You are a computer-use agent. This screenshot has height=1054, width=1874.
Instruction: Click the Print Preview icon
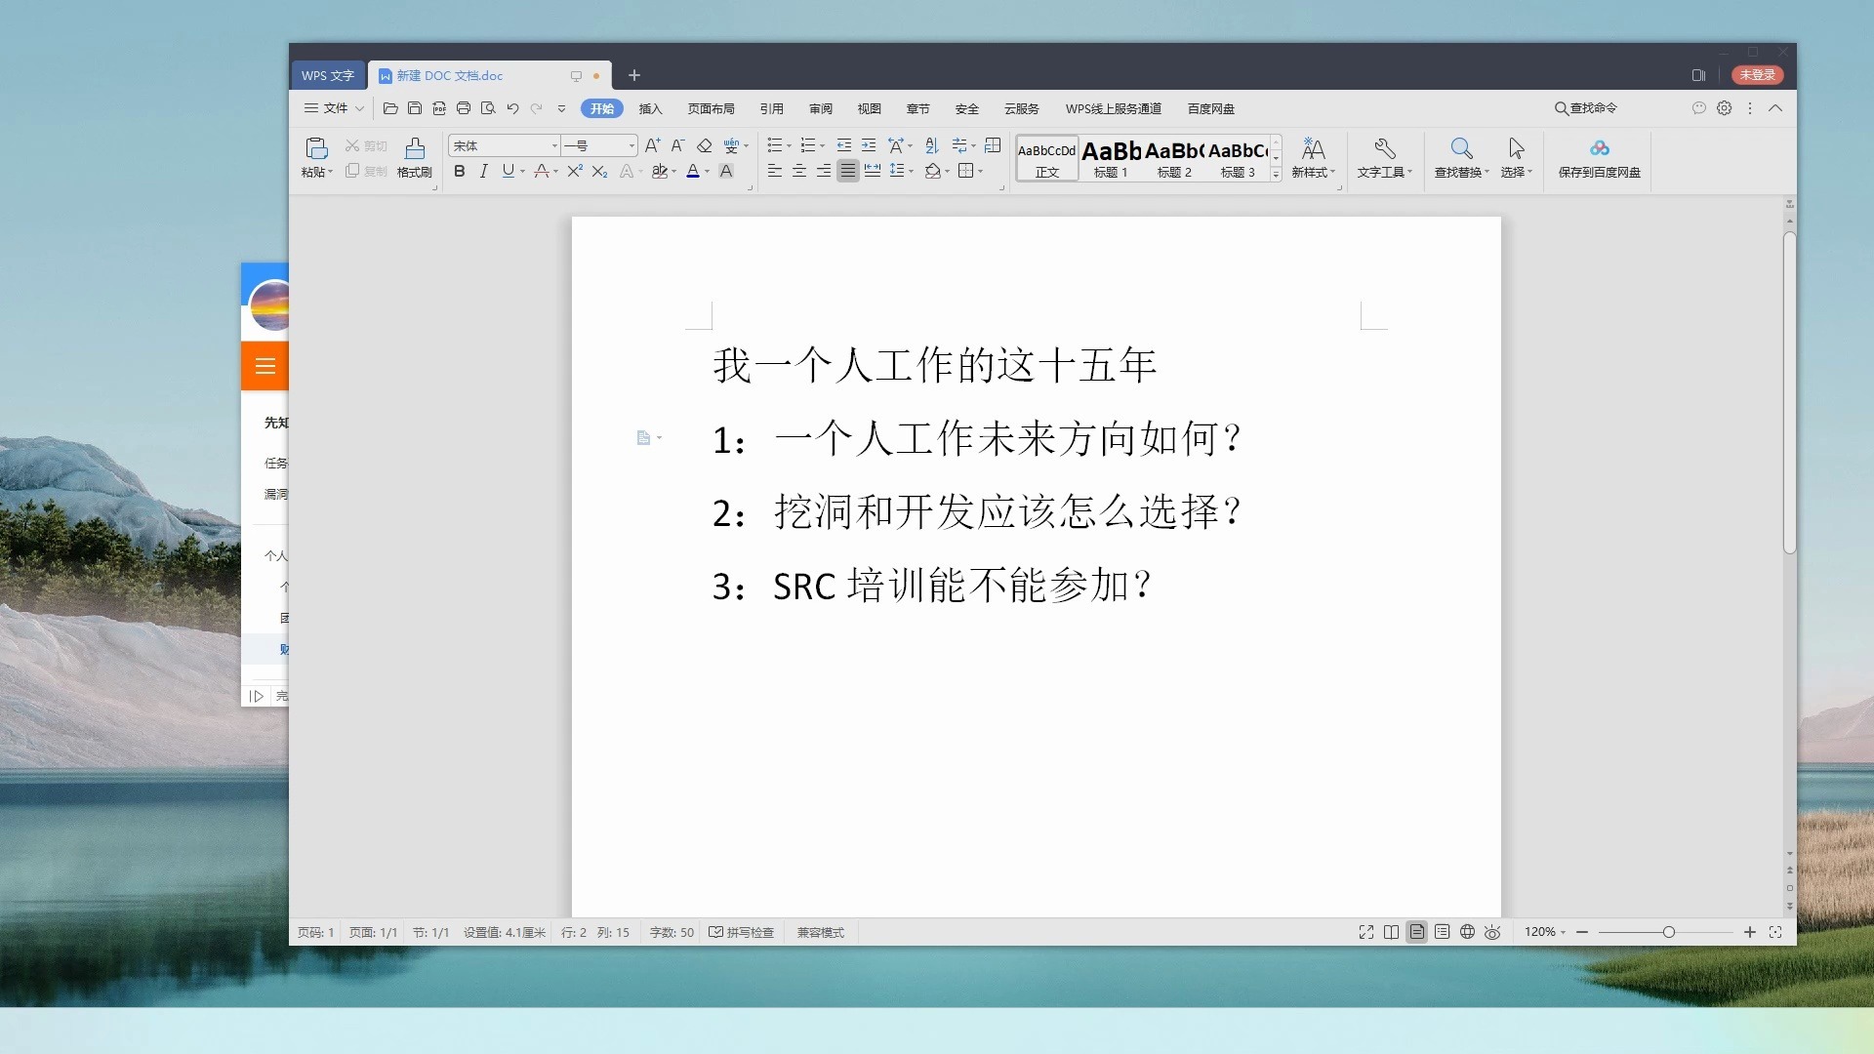(x=488, y=108)
